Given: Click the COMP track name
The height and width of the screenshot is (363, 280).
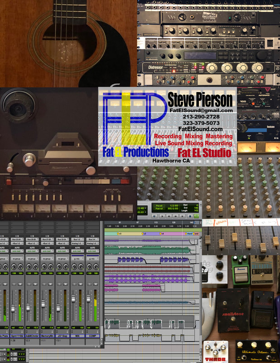Looking at the screenshot, I should pos(92,336).
